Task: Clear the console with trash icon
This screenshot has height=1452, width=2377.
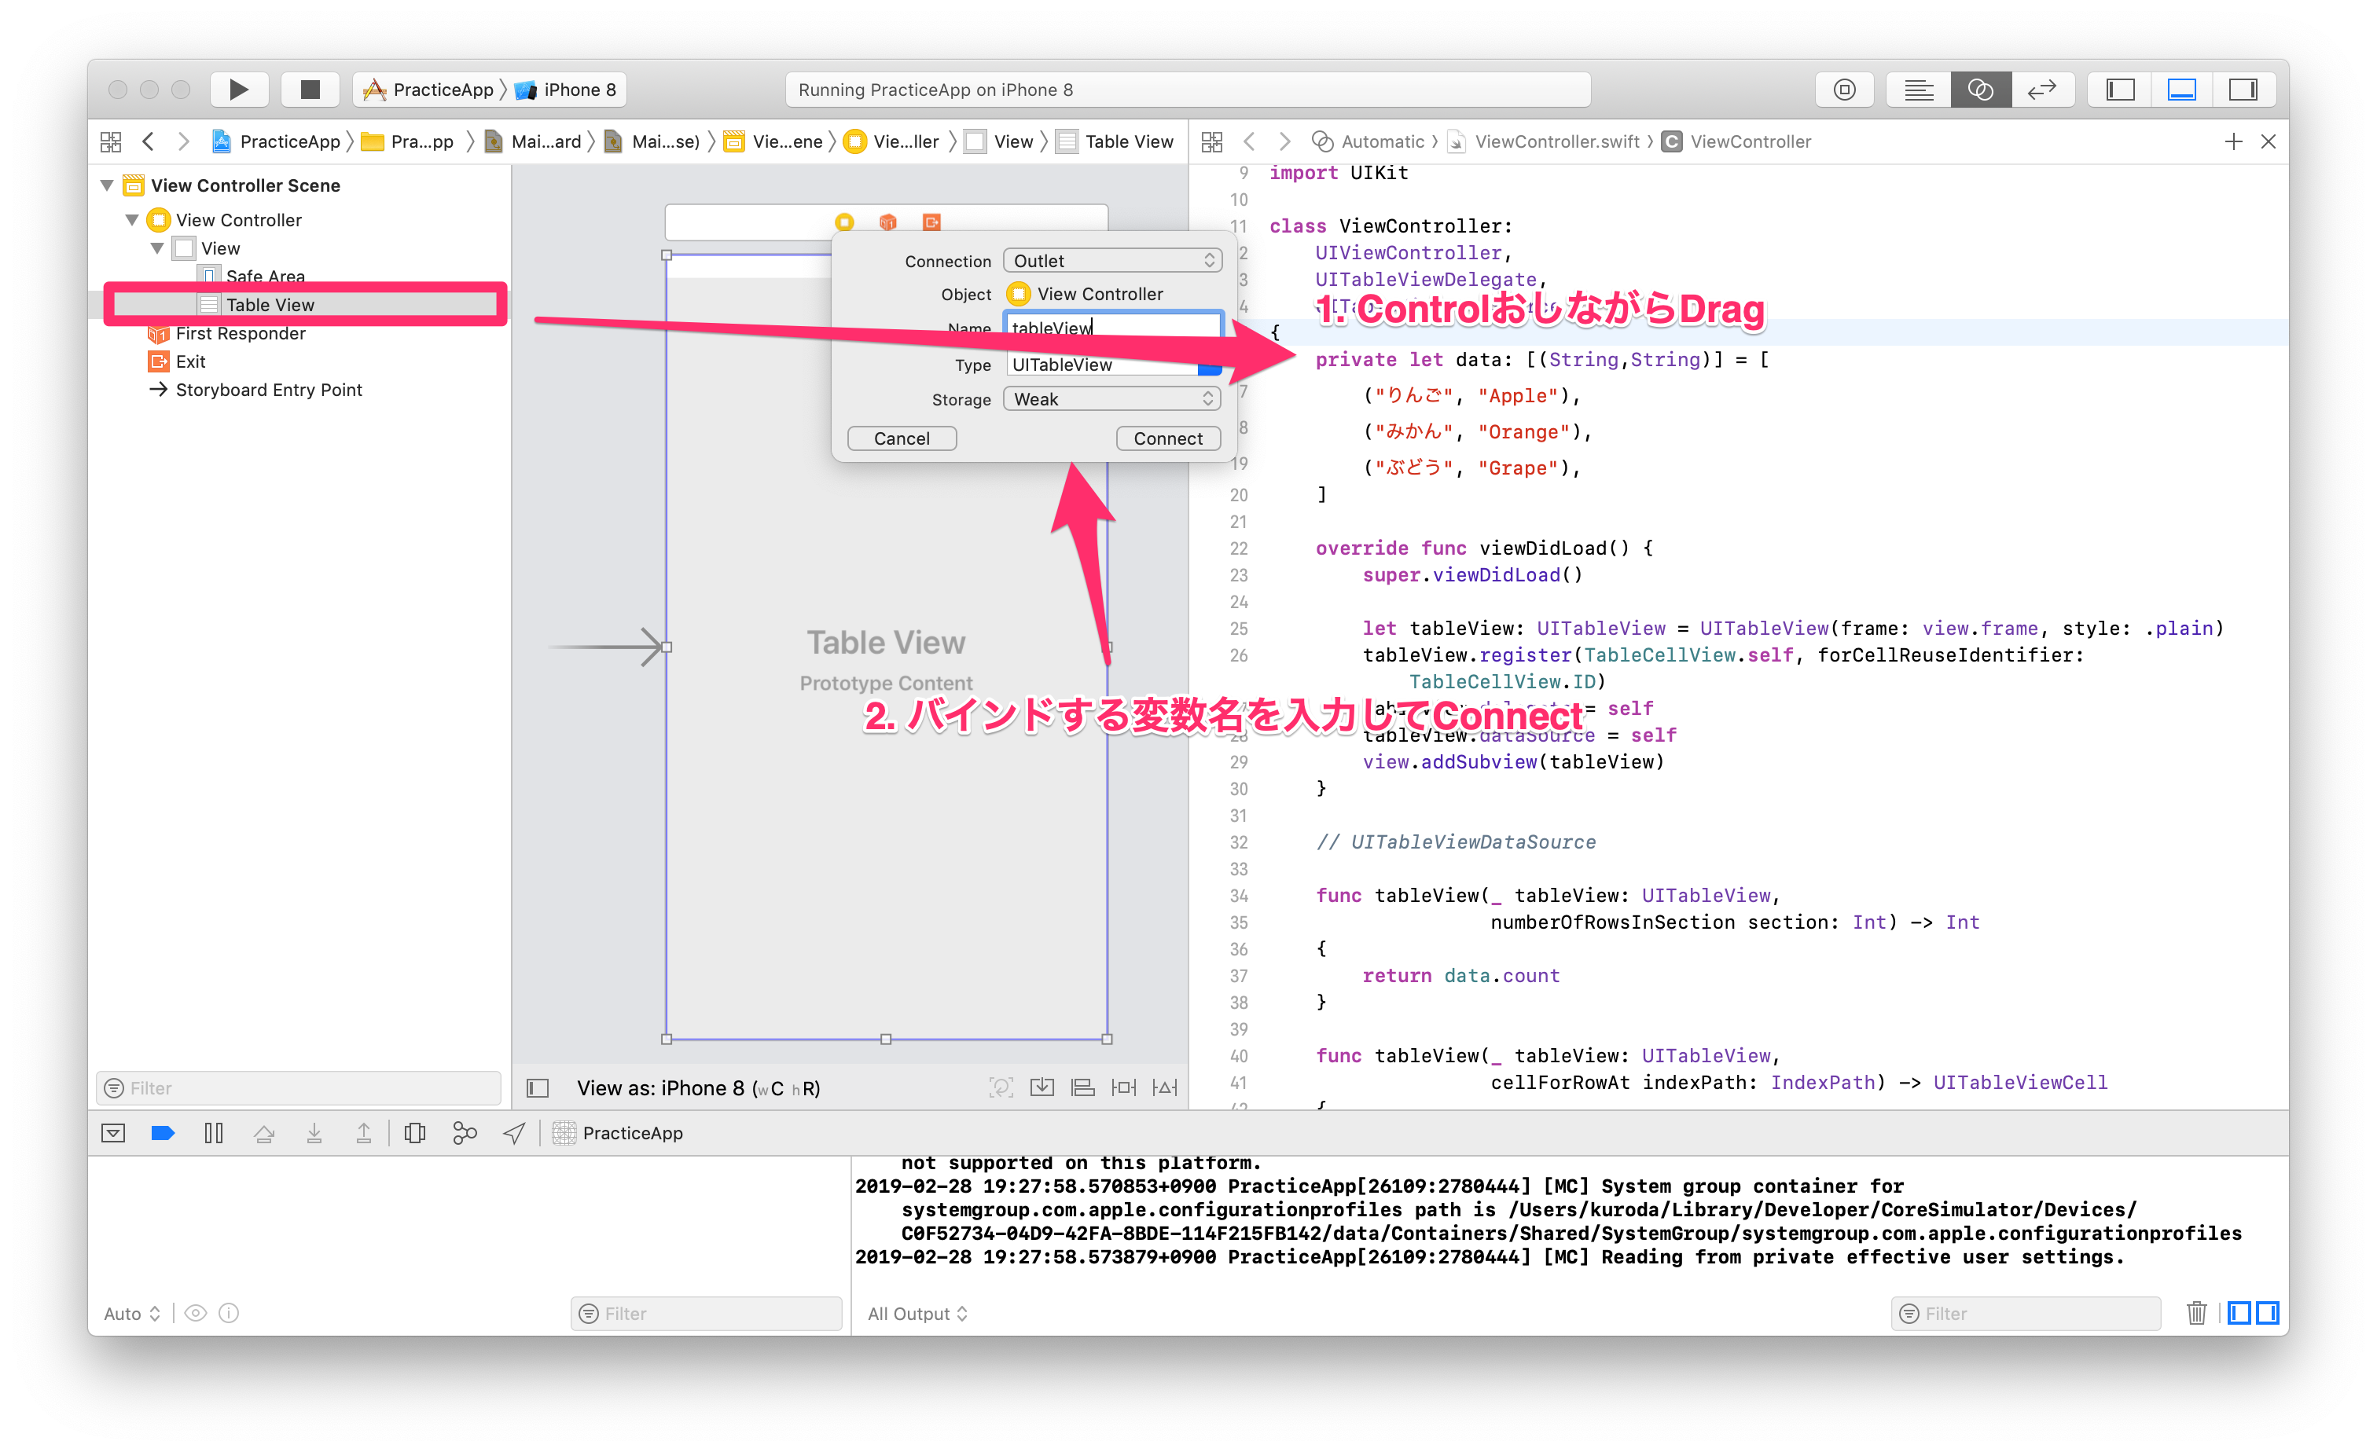Action: pos(2196,1312)
